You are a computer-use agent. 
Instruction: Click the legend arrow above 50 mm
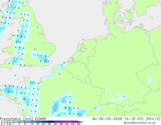pos(80,122)
